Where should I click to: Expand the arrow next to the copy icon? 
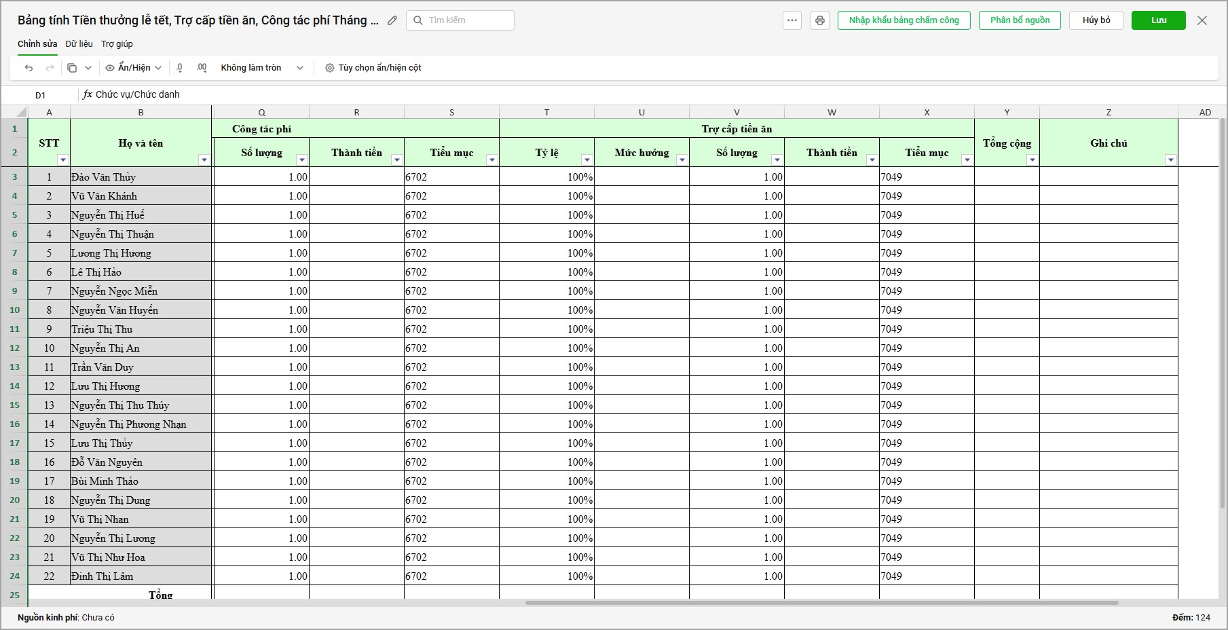point(88,68)
